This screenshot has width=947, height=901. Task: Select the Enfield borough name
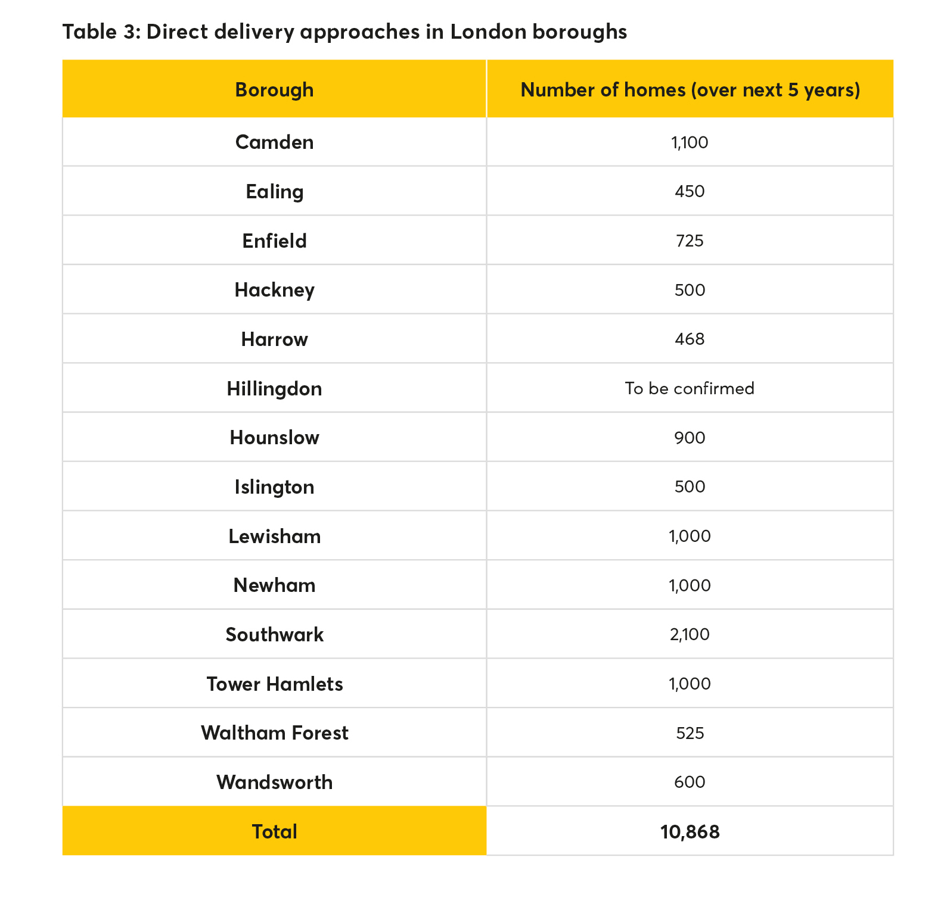click(274, 241)
